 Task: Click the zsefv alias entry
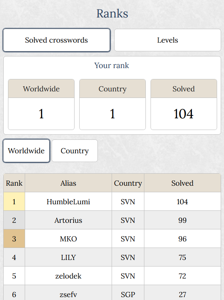click(x=68, y=294)
